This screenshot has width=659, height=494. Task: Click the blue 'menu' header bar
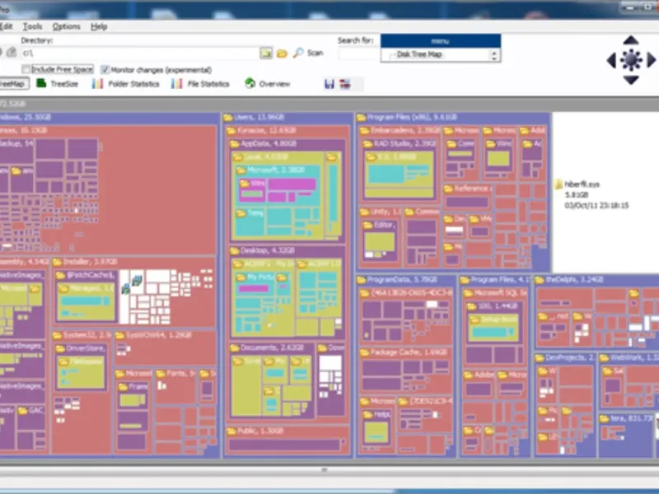pyautogui.click(x=441, y=41)
